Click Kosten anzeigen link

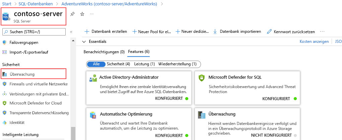(x=314, y=42)
